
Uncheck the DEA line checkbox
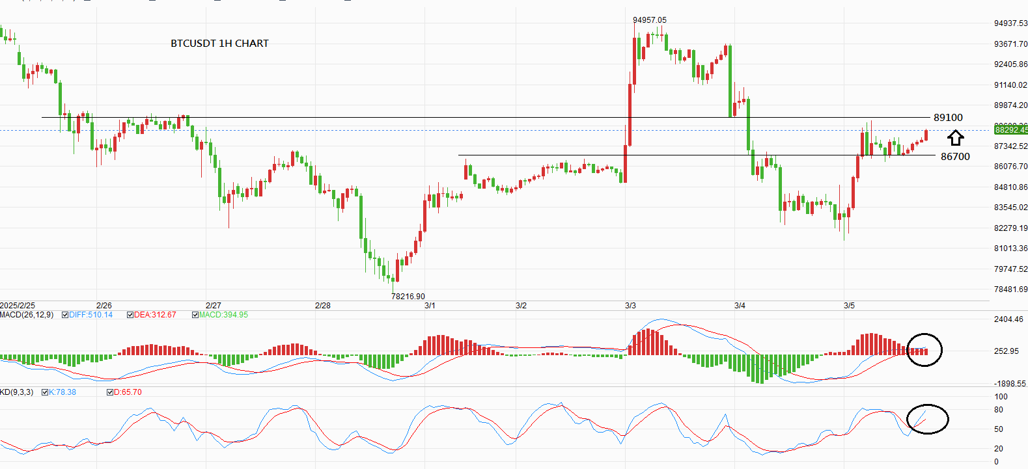click(130, 315)
